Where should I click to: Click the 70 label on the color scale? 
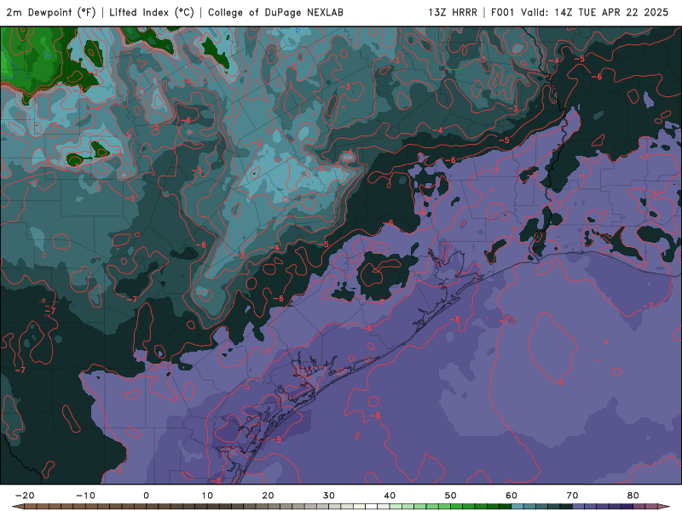click(572, 496)
